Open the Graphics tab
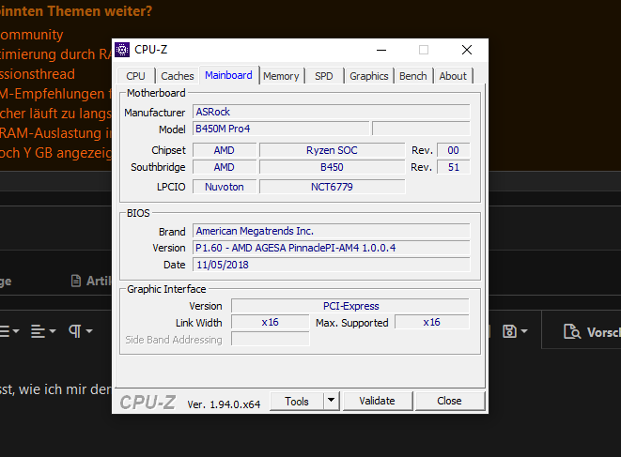The height and width of the screenshot is (457, 621). [x=368, y=76]
